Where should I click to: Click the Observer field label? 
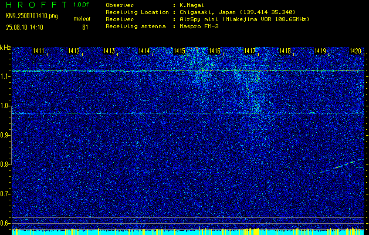click(x=120, y=5)
